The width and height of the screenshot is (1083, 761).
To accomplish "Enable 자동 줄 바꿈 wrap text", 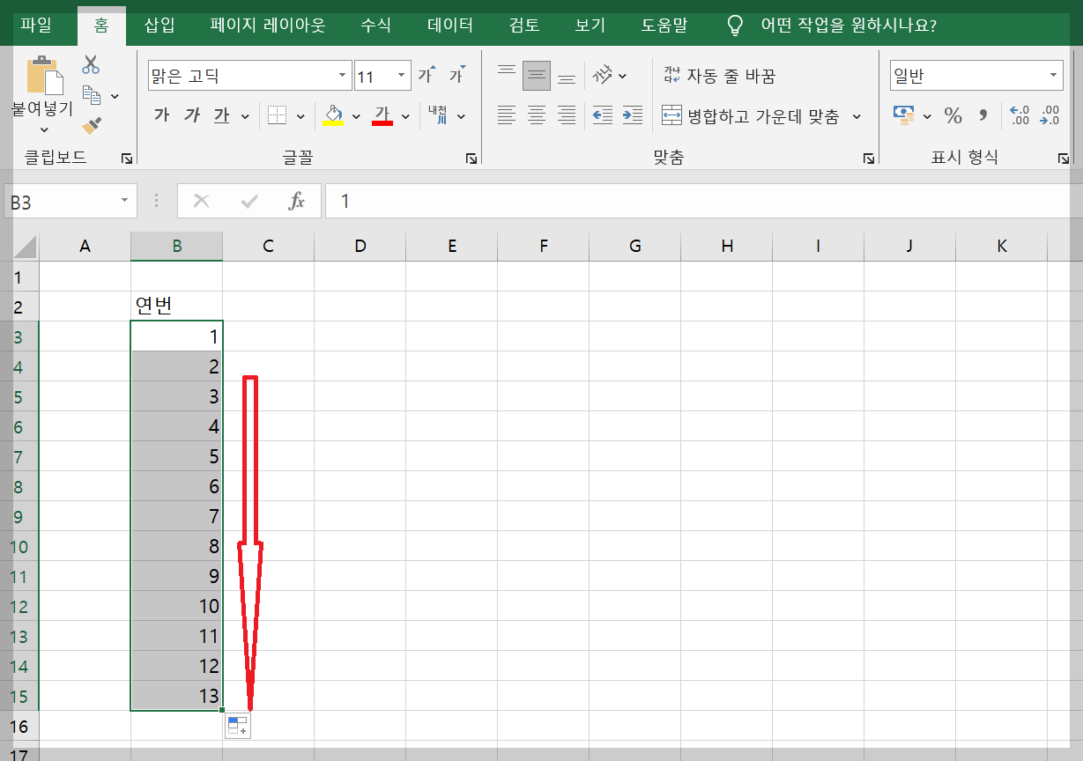I will pos(718,76).
